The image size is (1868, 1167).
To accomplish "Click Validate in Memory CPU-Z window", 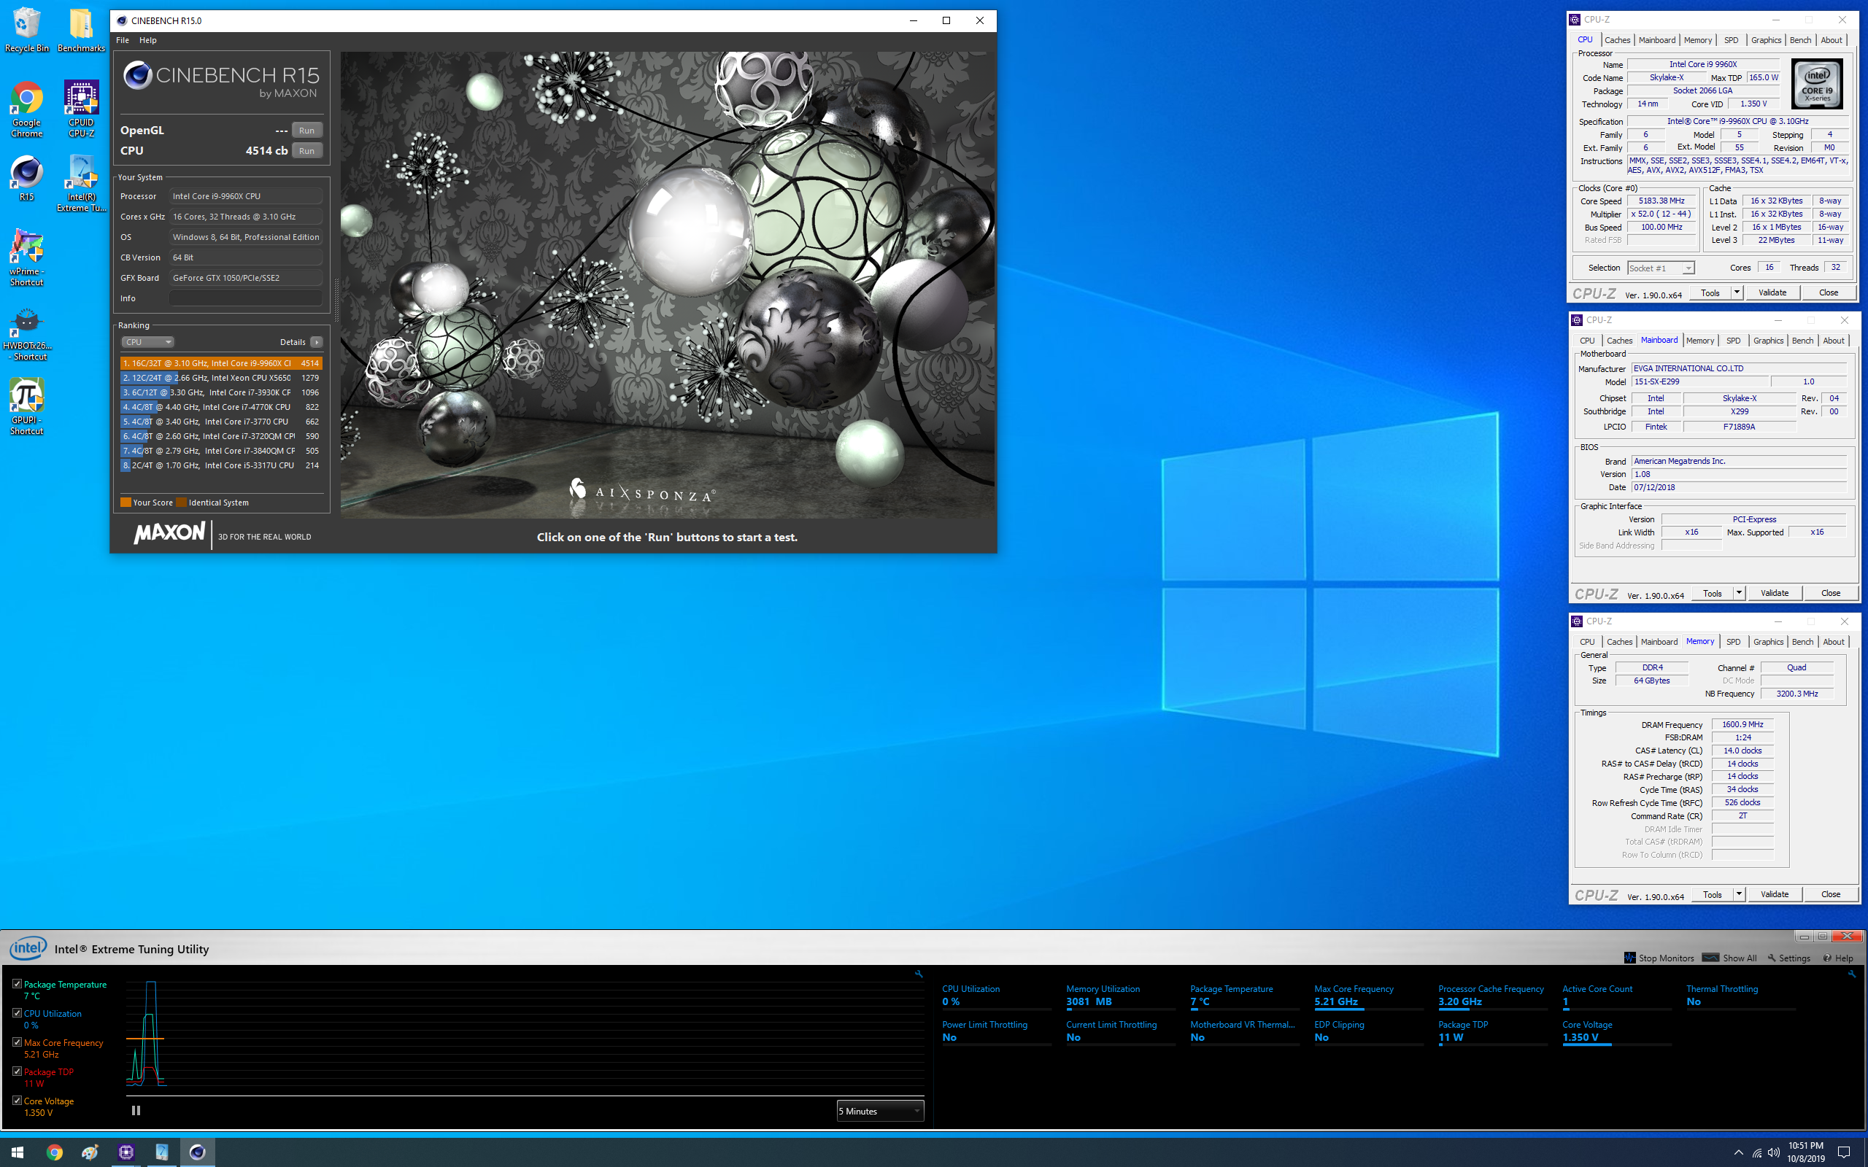I will 1775,894.
